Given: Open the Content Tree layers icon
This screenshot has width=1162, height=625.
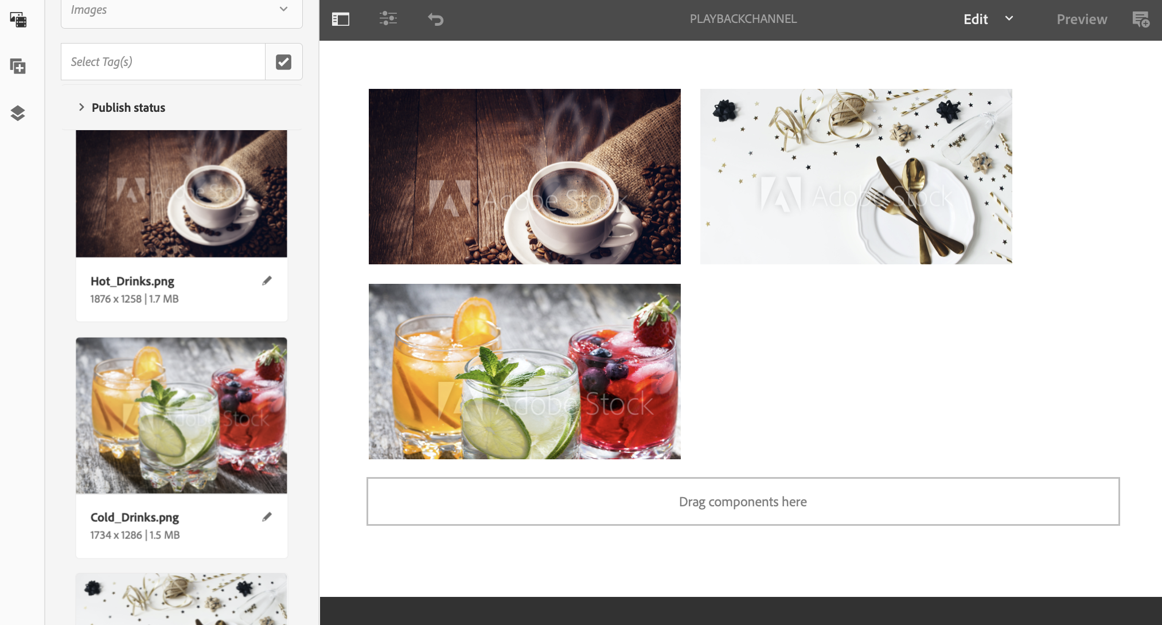Looking at the screenshot, I should tap(18, 113).
